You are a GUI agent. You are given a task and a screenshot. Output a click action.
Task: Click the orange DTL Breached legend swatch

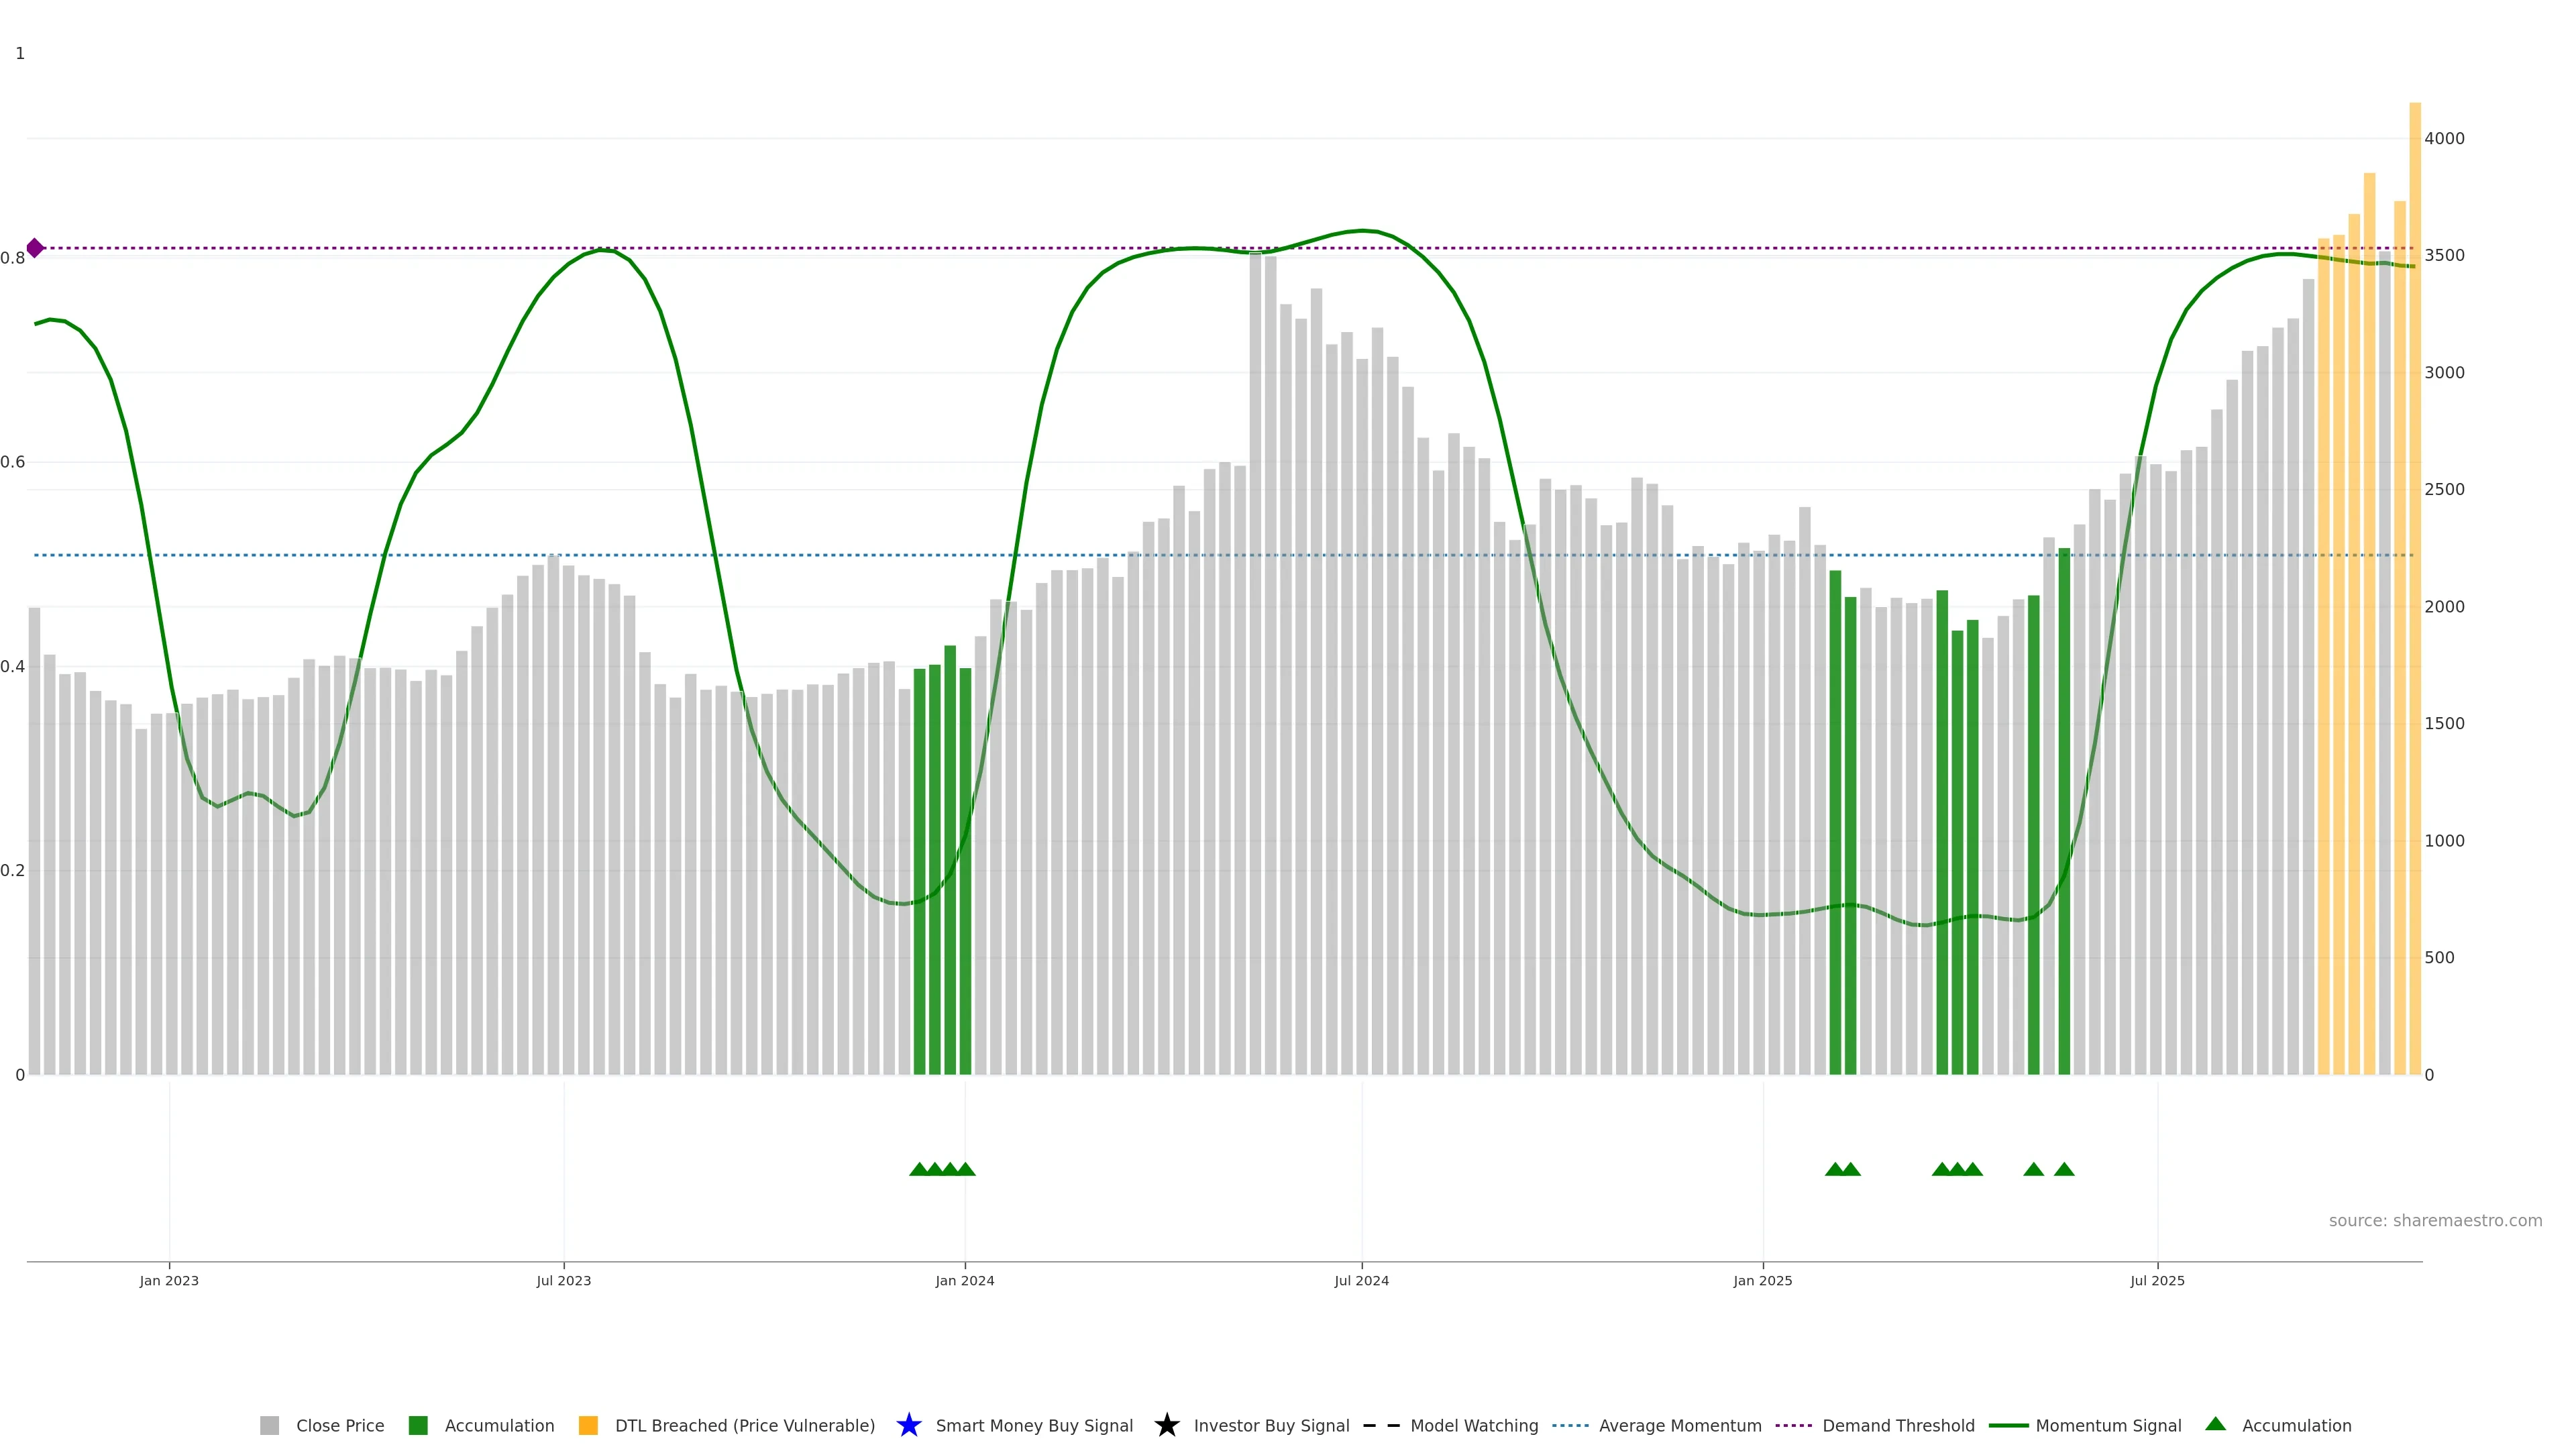[x=588, y=1425]
